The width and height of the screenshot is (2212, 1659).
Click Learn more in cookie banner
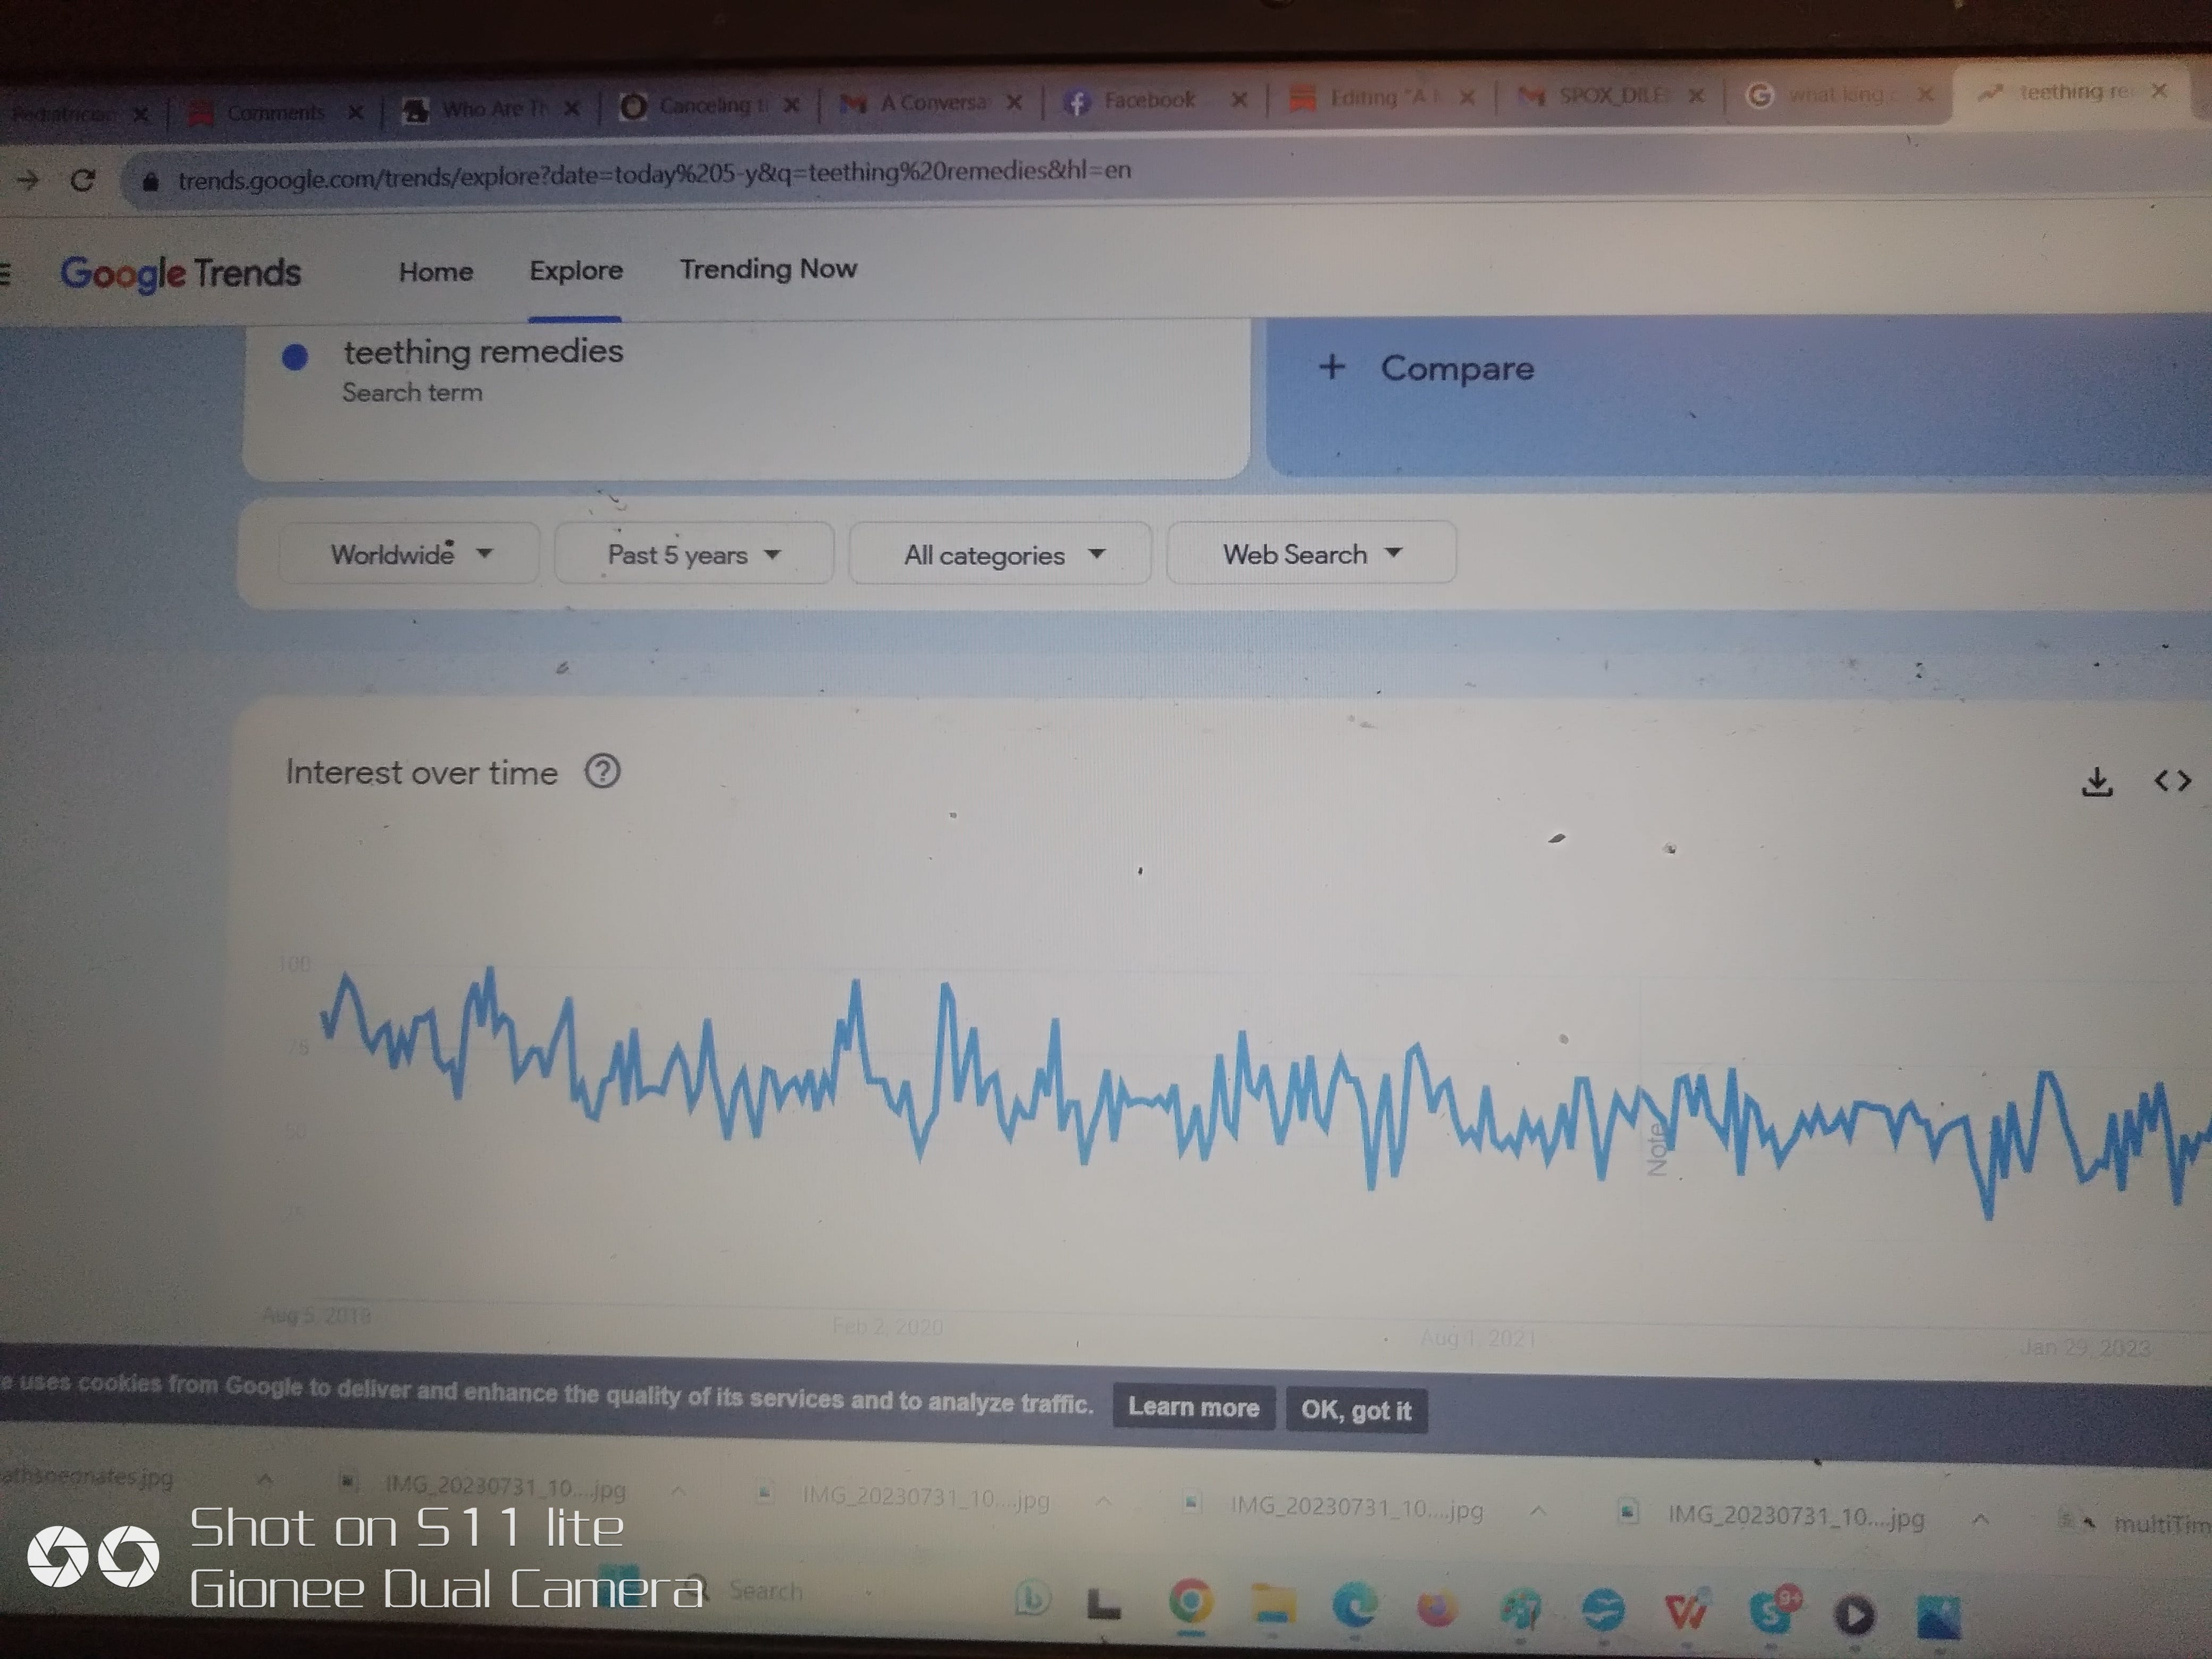pyautogui.click(x=1193, y=1407)
